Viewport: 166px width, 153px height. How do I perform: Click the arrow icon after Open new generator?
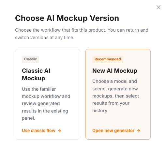[138, 130]
